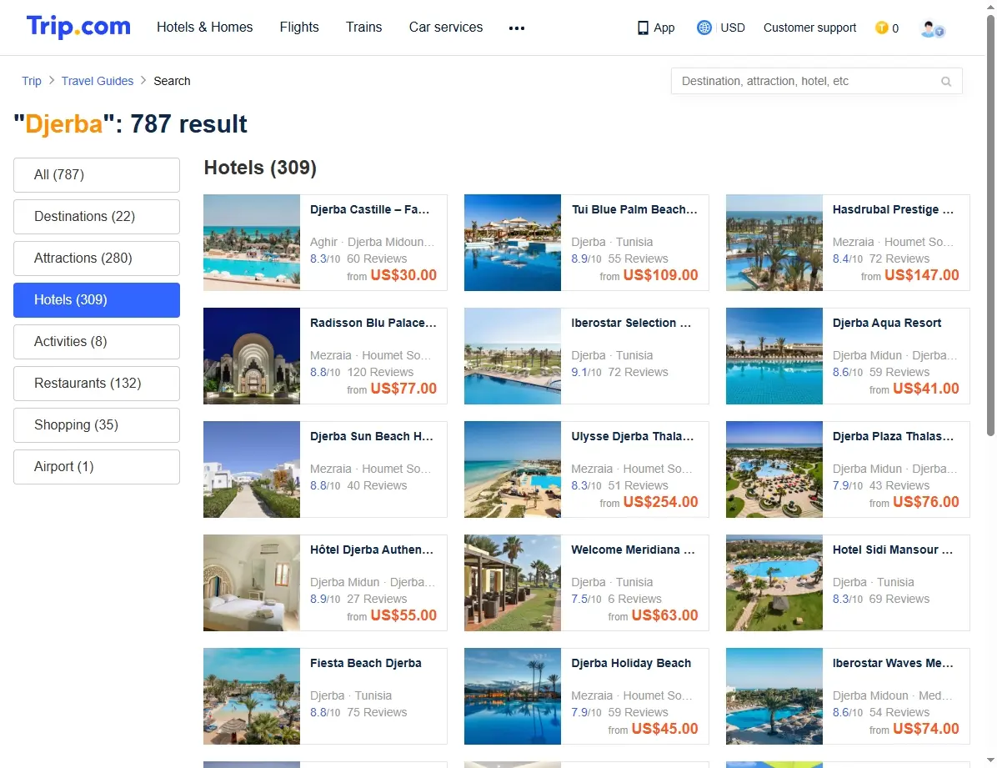Click Ulysse Djerba Thalasso title
The height and width of the screenshot is (768, 997).
click(632, 436)
